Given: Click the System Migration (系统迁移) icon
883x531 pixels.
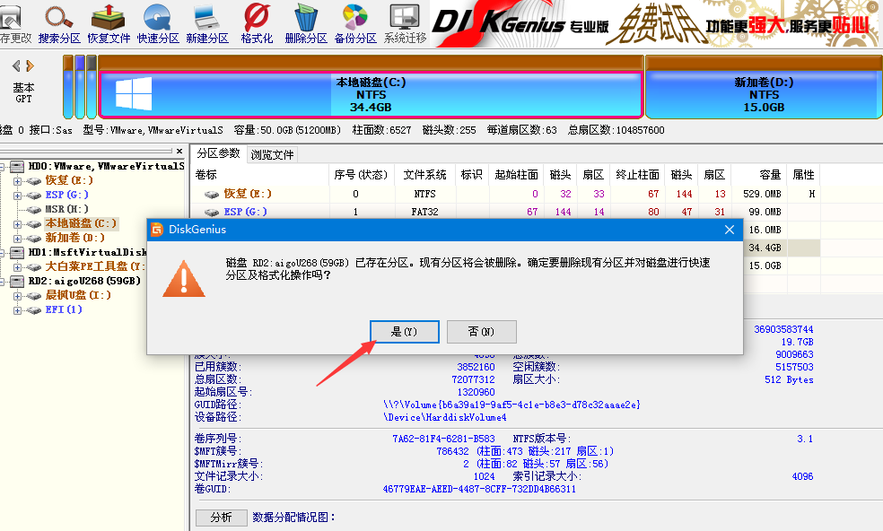Looking at the screenshot, I should coord(405,23).
